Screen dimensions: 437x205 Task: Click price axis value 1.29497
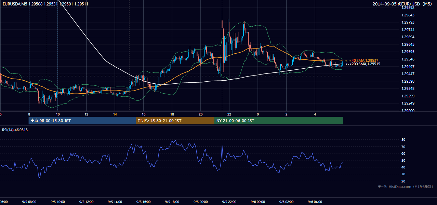point(408,67)
